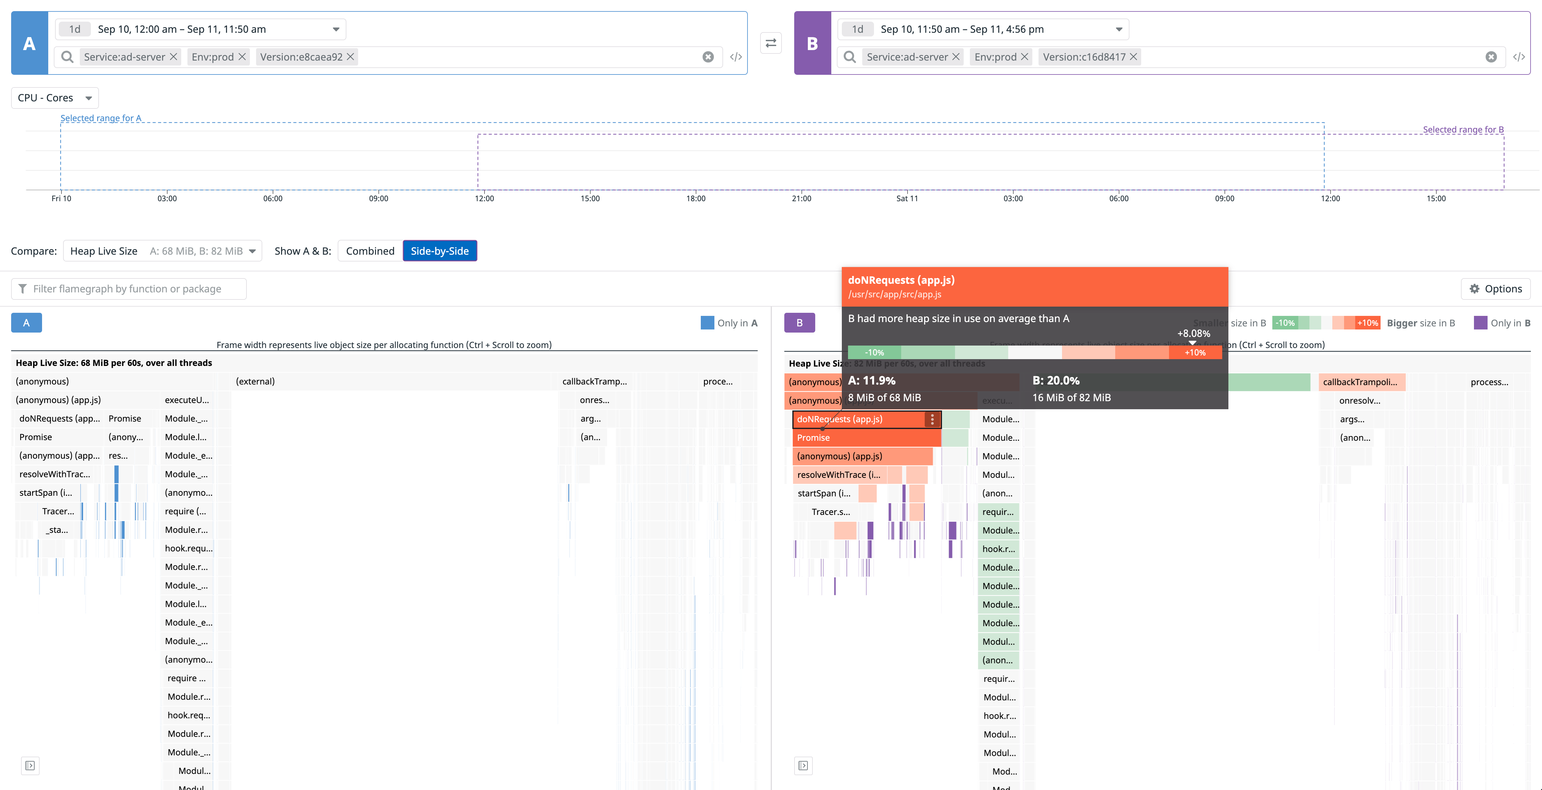Image resolution: width=1542 pixels, height=790 pixels.
Task: Click the magnifier icon in query B
Action: 850,57
